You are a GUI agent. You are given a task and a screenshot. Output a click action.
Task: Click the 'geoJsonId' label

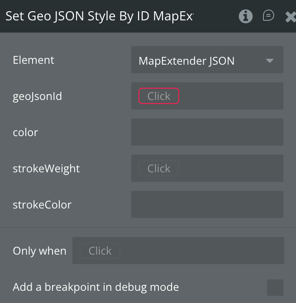[x=38, y=96]
